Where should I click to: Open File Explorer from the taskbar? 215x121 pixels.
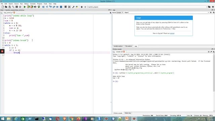coord(9,119)
